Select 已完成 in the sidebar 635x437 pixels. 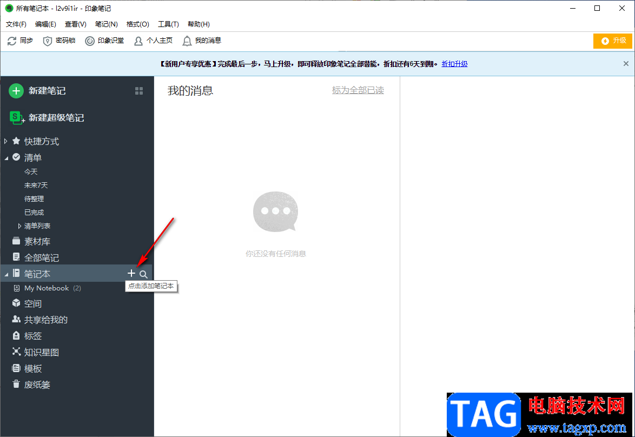34,212
